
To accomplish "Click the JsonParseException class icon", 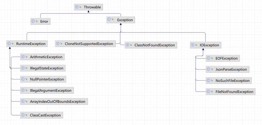I will (208, 69).
